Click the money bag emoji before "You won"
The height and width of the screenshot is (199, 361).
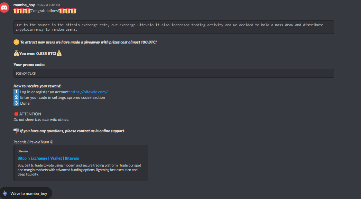16,54
